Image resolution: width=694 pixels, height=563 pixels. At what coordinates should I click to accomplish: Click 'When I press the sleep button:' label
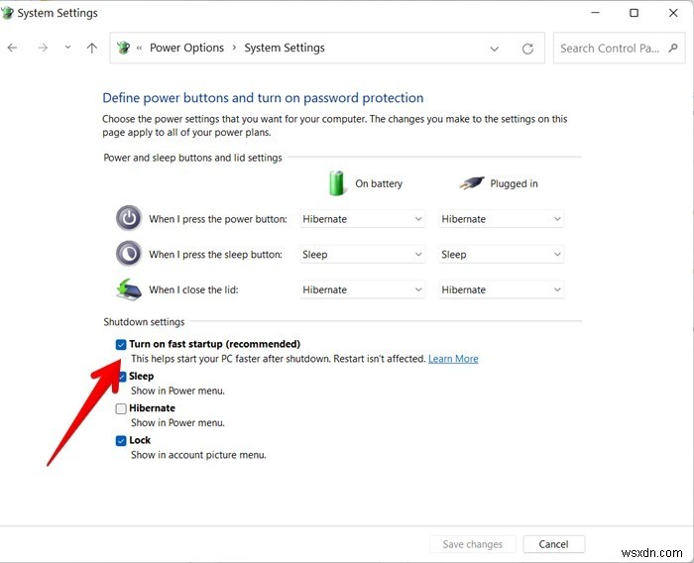pos(215,255)
